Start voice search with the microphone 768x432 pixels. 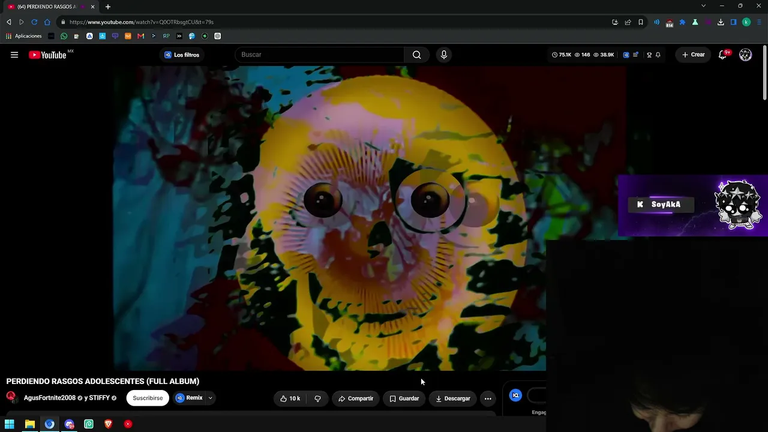pyautogui.click(x=444, y=55)
